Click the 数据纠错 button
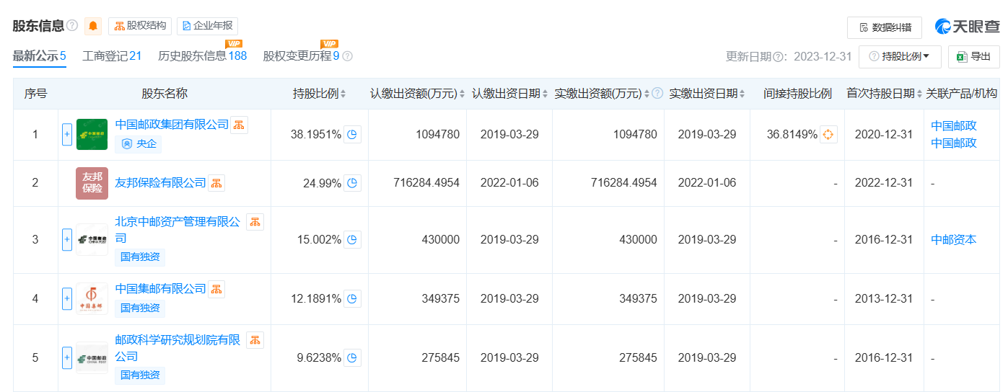 tap(885, 27)
